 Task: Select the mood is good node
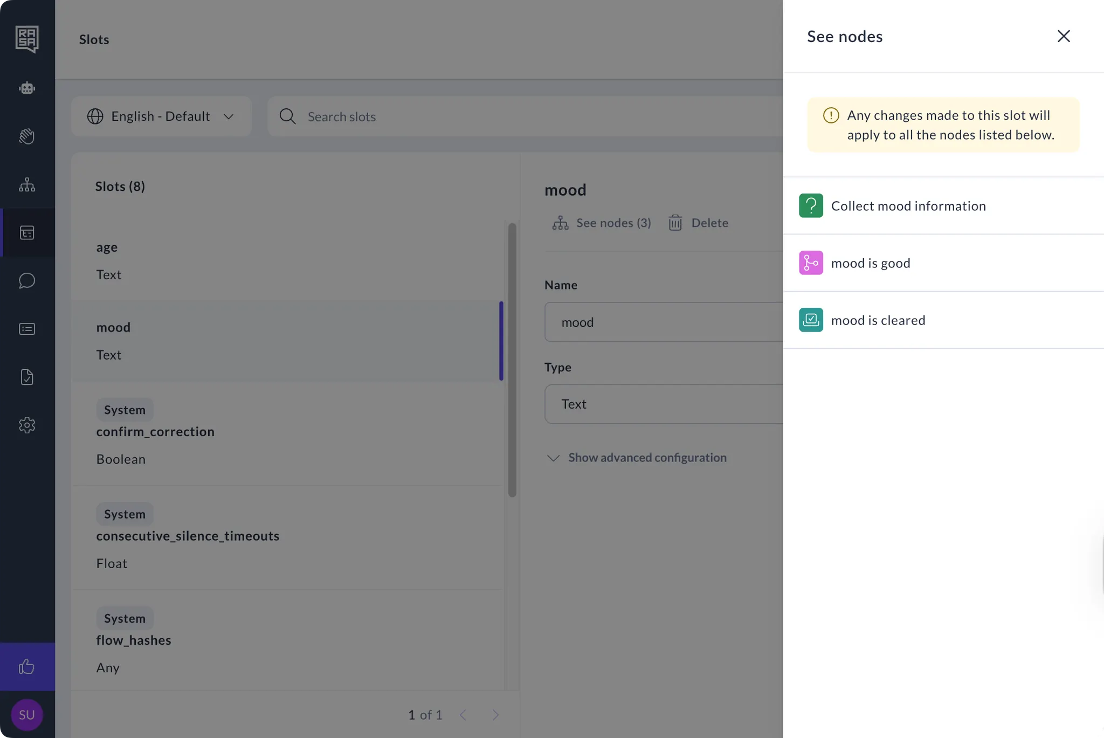pyautogui.click(x=870, y=263)
